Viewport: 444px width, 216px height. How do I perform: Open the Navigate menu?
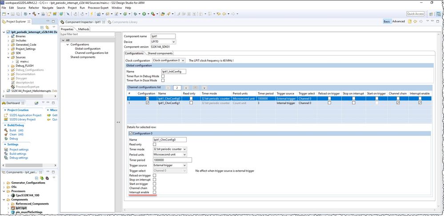[48, 8]
